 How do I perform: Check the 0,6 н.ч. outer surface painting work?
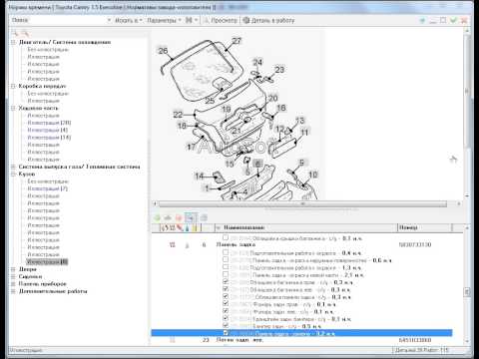tap(226, 259)
